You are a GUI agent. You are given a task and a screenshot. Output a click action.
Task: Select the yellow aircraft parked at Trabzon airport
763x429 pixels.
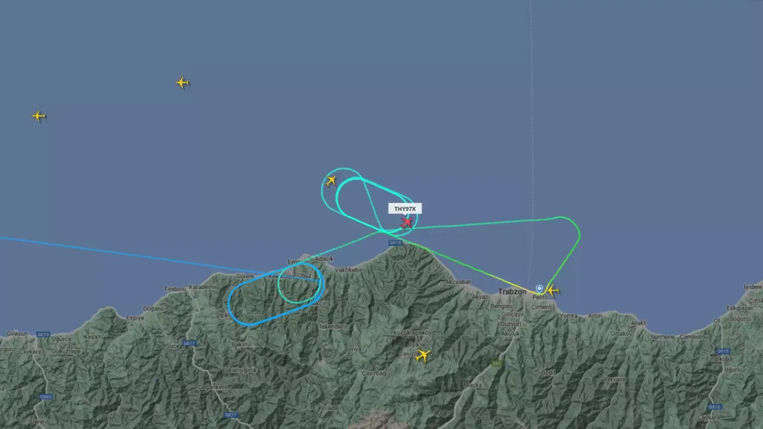click(552, 291)
